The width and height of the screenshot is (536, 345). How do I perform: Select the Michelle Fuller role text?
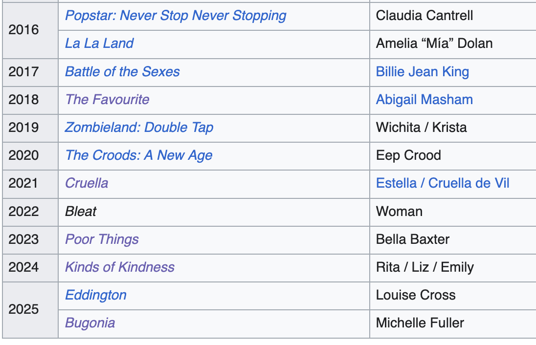tap(420, 323)
